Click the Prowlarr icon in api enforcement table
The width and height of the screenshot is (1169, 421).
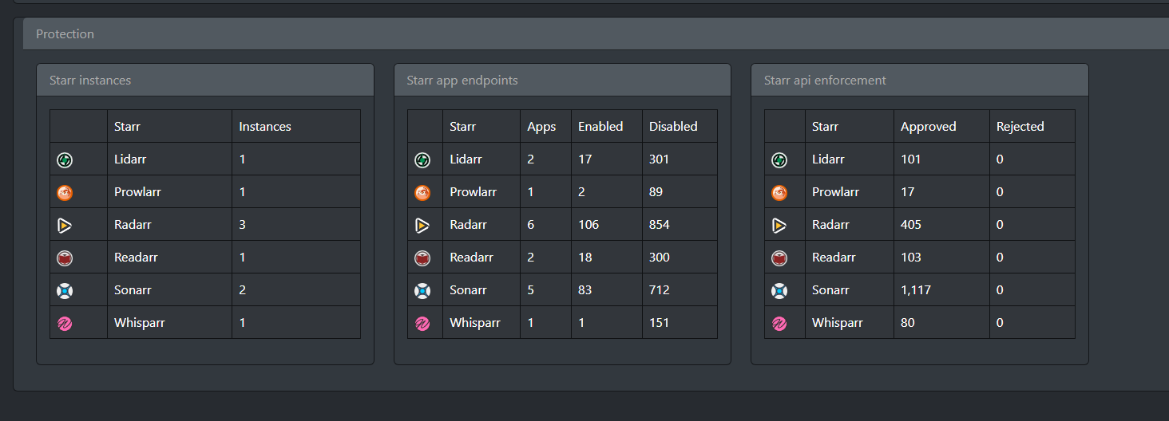[x=779, y=192]
